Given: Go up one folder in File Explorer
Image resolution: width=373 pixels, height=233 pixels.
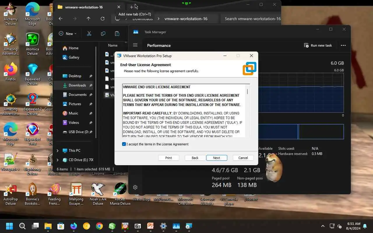Looking at the screenshot, I should click(x=89, y=19).
